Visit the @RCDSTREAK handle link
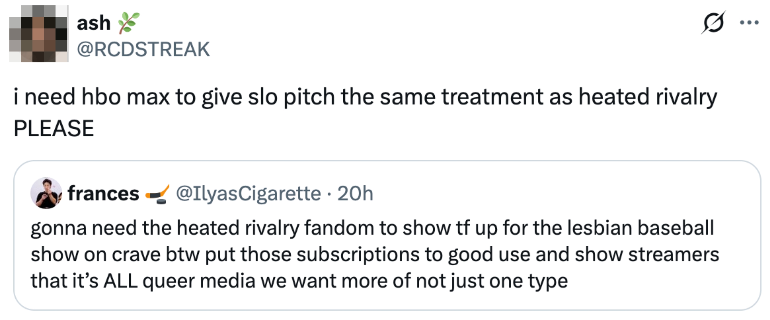 [x=144, y=49]
